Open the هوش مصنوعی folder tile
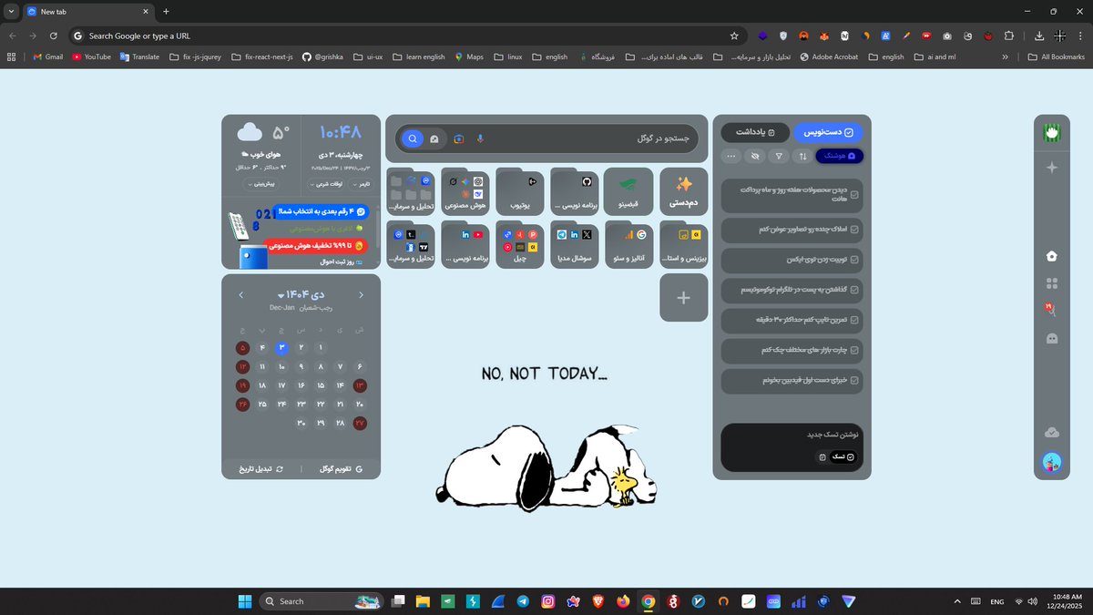The image size is (1093, 615). click(x=465, y=190)
